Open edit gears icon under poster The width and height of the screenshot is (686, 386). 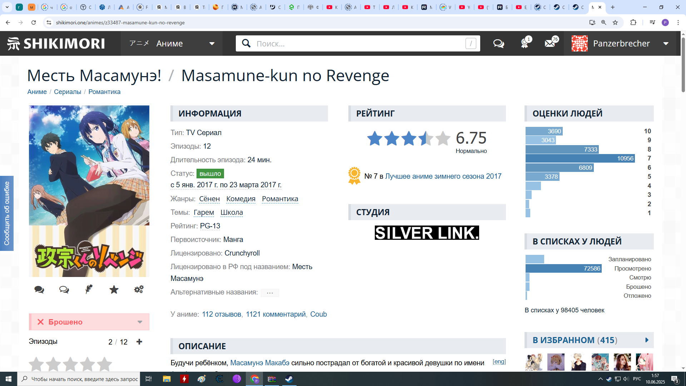pos(139,289)
